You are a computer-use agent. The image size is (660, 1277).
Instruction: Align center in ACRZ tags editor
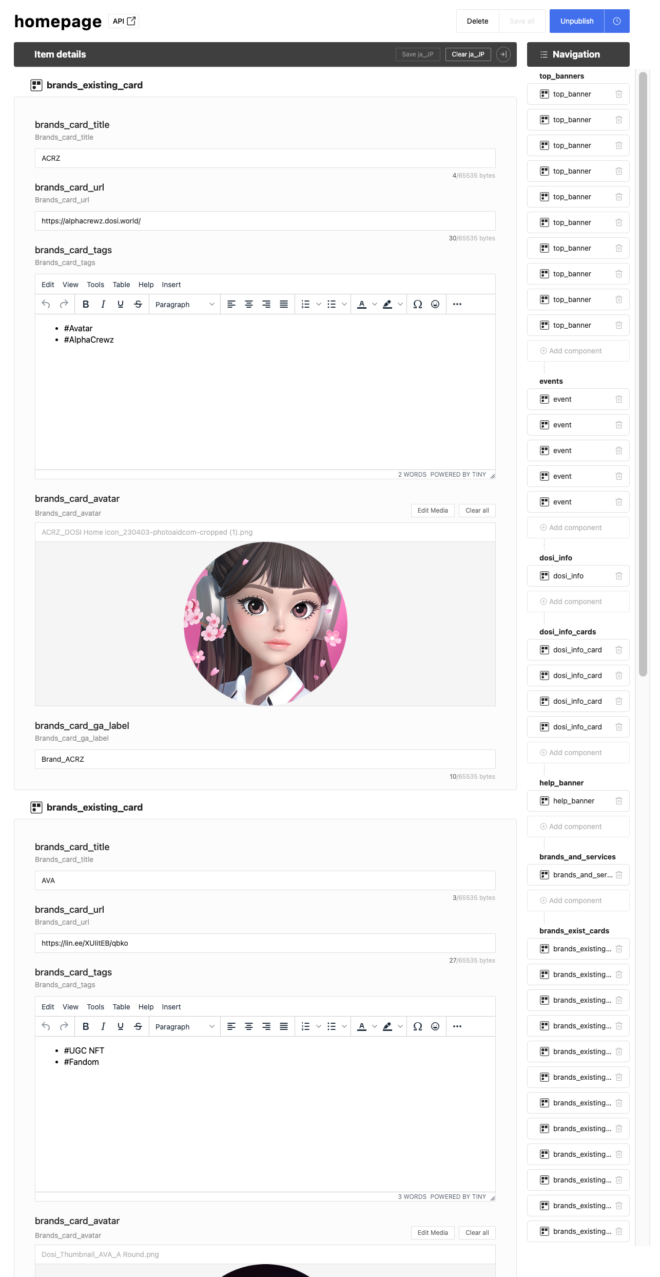tap(249, 304)
